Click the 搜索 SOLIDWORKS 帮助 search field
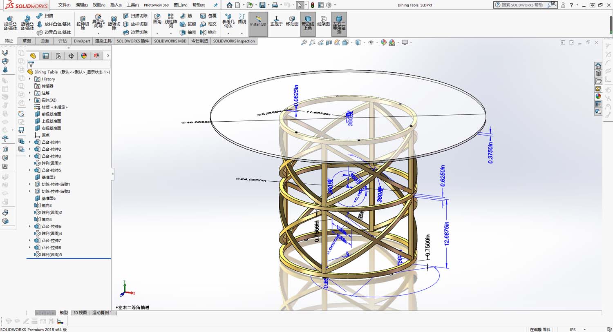 tap(522, 5)
